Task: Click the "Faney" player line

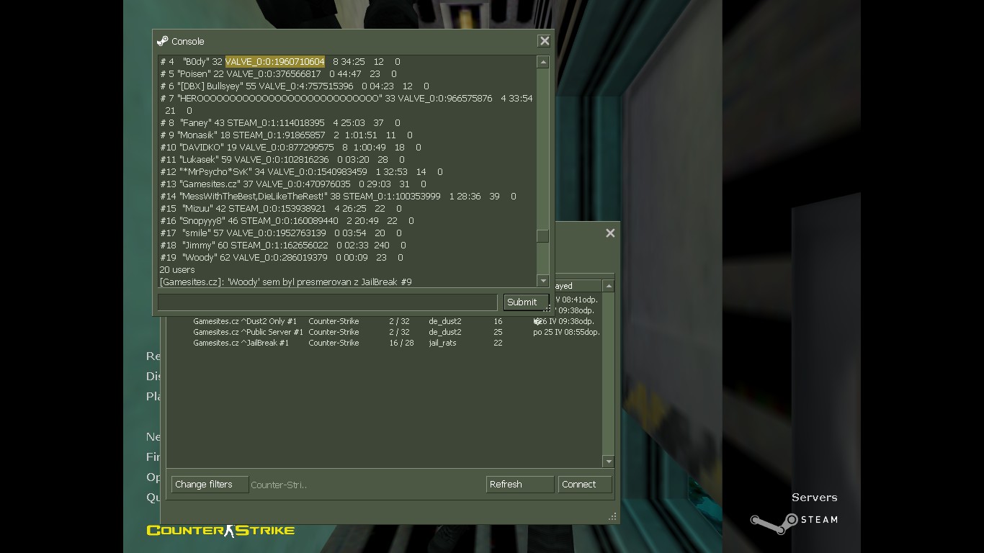Action: pos(279,123)
